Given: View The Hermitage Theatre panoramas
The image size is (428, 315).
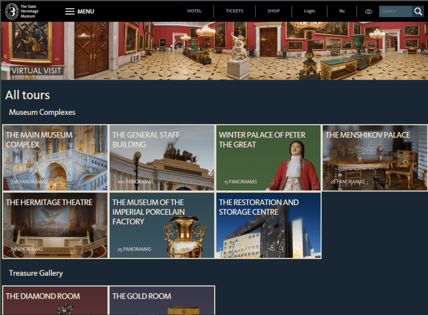Looking at the screenshot, I should click(x=55, y=225).
